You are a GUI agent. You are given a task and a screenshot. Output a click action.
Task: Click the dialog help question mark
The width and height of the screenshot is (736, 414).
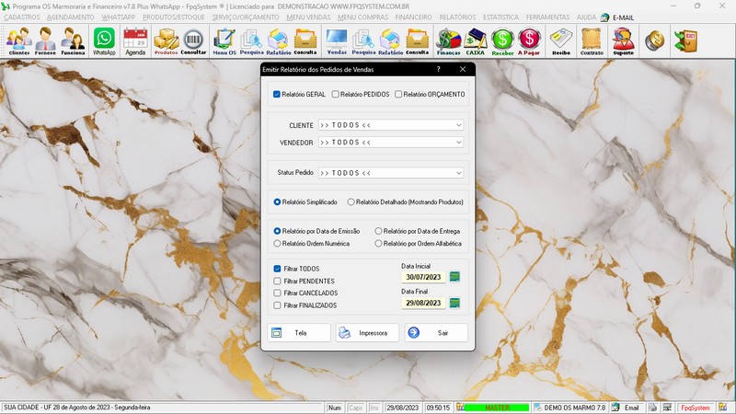point(439,69)
